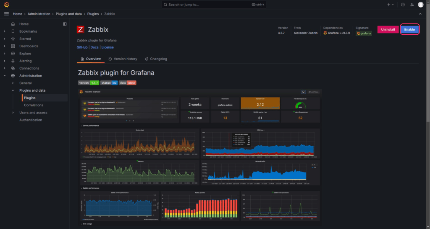Expand the Bookmarks section chevron
The image size is (430, 229).
coord(5,31)
